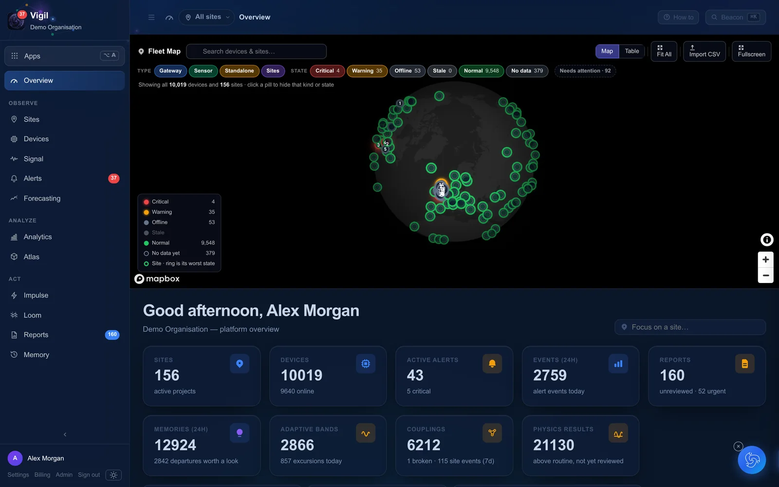Viewport: 779px width, 487px height.
Task: Open Atlas from the sidebar
Action: point(64,257)
